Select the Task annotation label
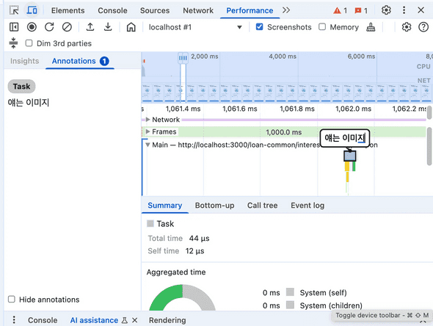433x326 pixels. tap(21, 87)
